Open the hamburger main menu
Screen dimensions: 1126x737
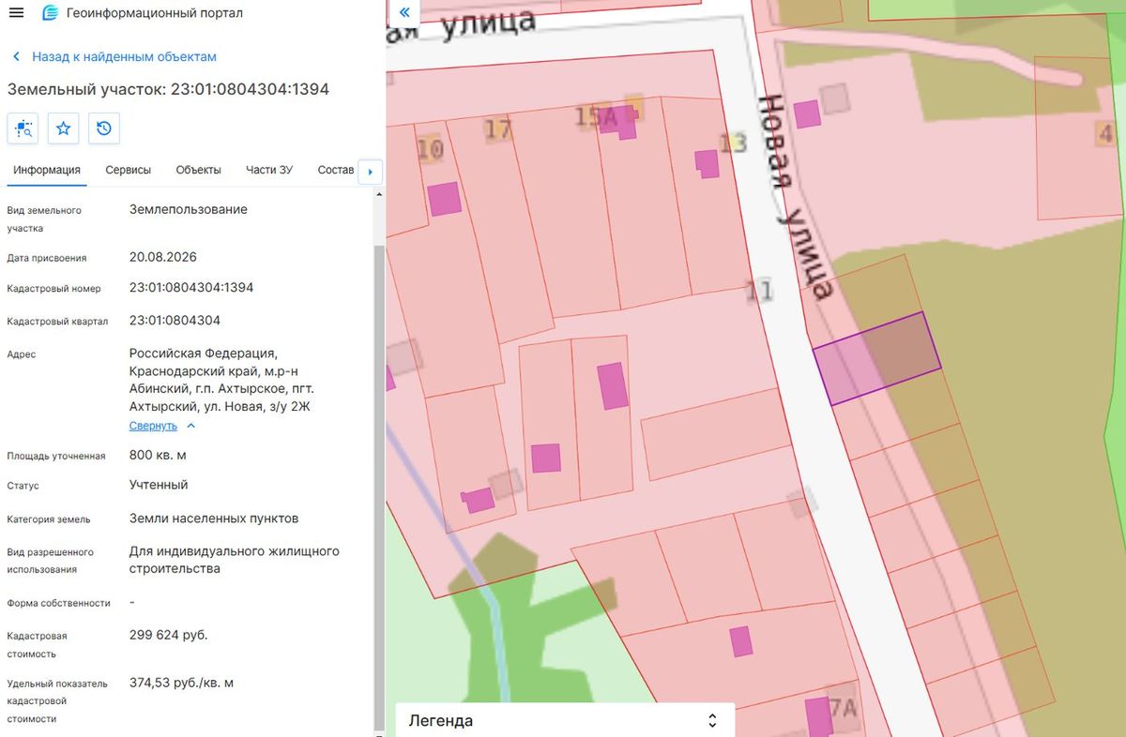tap(17, 13)
